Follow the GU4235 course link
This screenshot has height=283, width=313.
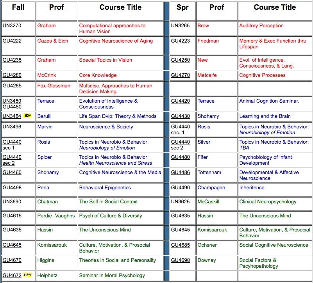click(x=12, y=60)
